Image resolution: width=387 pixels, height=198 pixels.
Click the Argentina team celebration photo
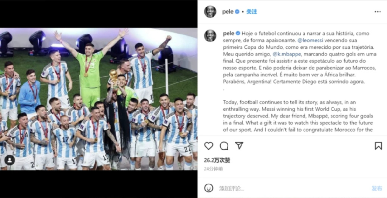click(x=99, y=99)
